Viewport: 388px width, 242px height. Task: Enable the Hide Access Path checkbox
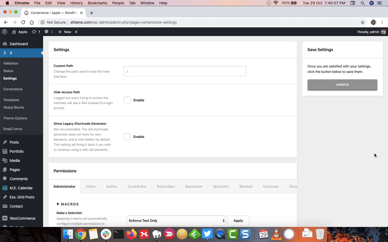(127, 100)
